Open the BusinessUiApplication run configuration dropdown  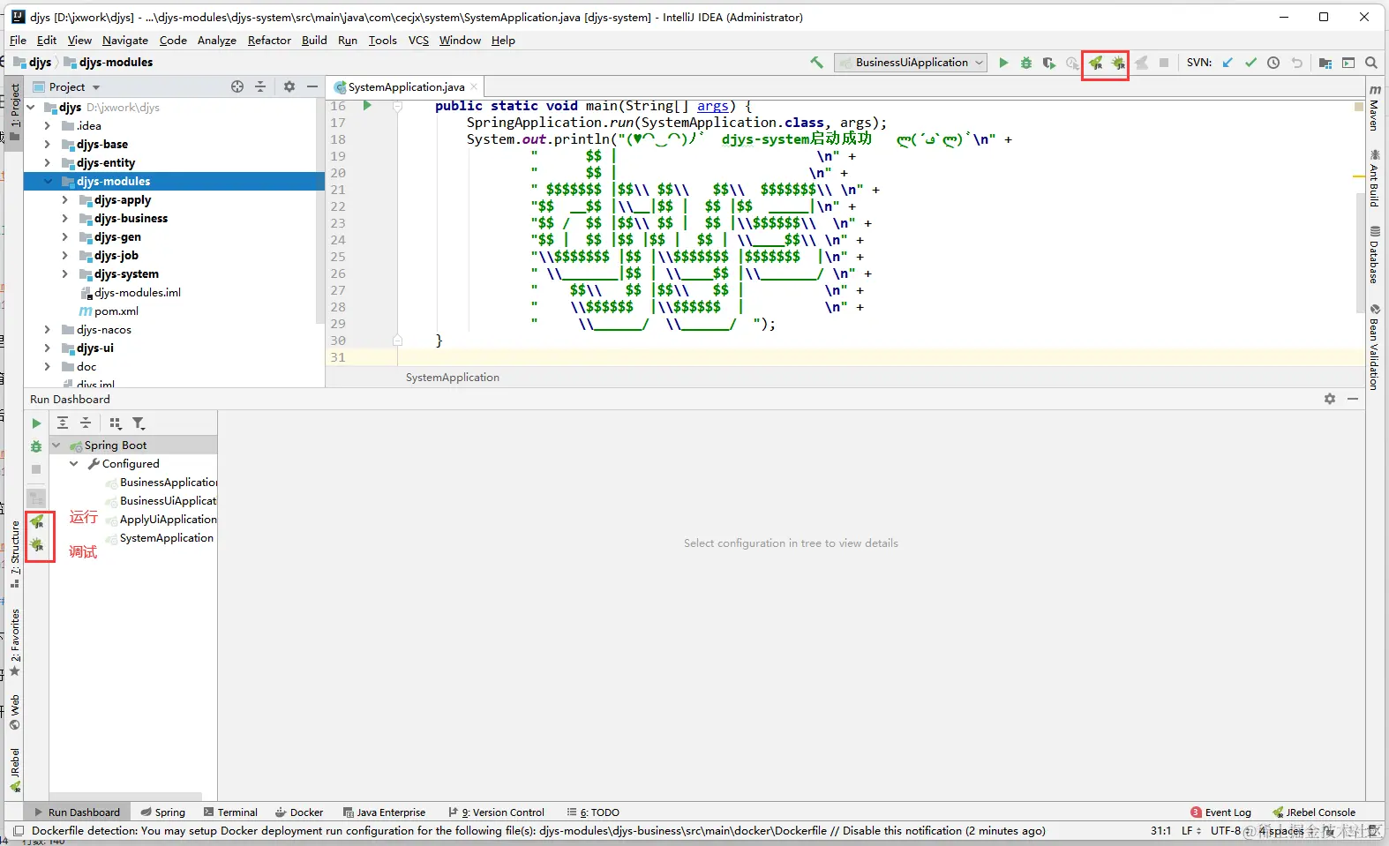(x=911, y=63)
